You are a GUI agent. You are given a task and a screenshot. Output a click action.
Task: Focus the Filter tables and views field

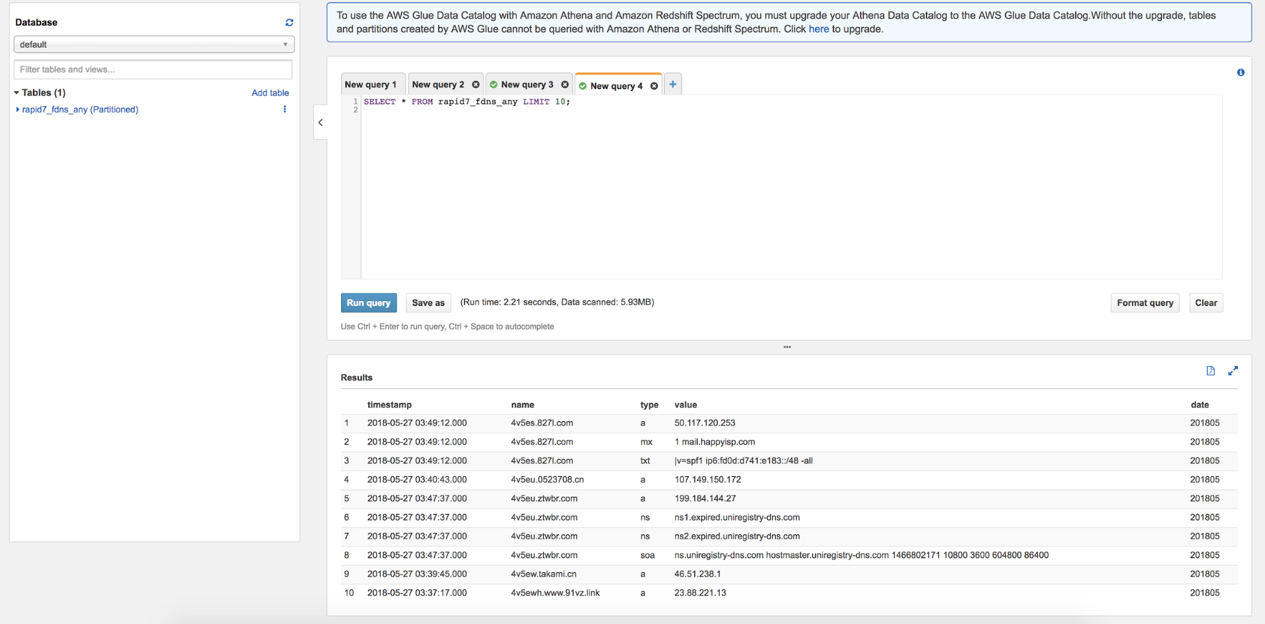point(153,70)
